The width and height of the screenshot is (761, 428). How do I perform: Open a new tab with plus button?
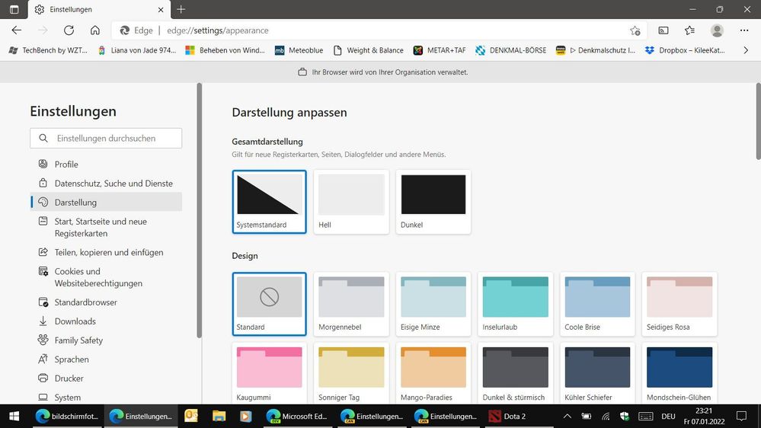tap(181, 9)
